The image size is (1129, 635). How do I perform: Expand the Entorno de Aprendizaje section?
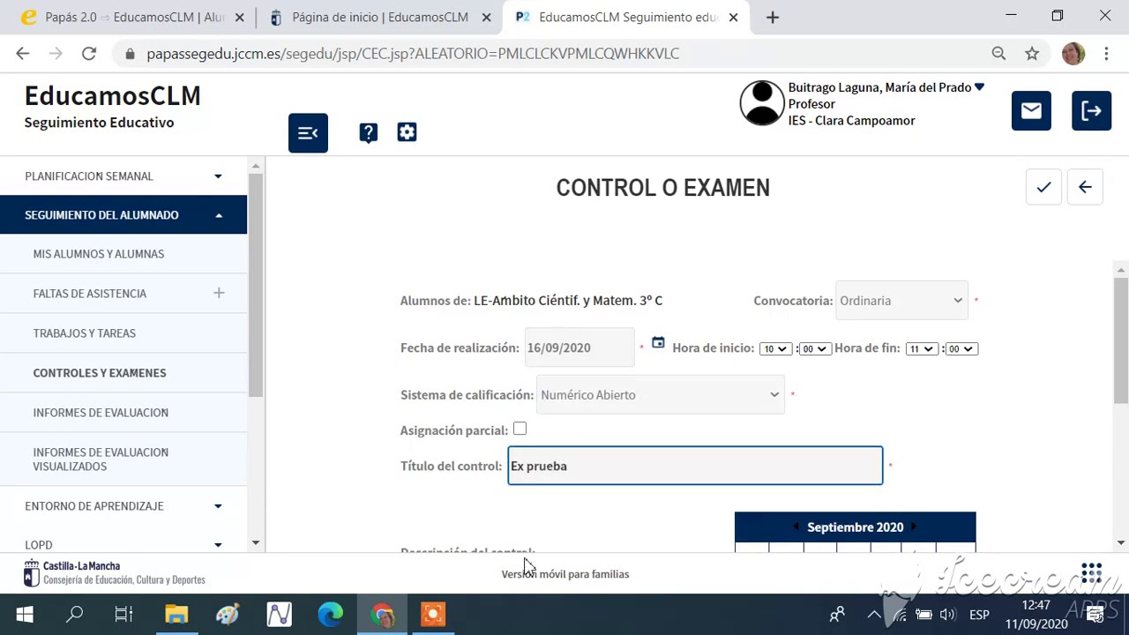[x=123, y=506]
